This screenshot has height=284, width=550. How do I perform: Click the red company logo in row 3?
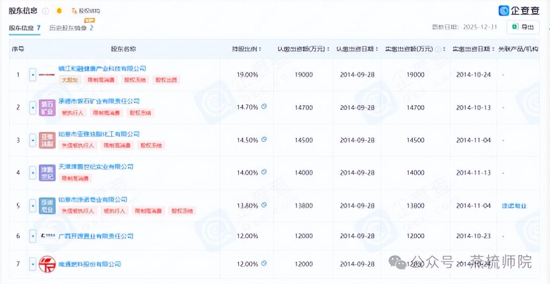pyautogui.click(x=47, y=140)
